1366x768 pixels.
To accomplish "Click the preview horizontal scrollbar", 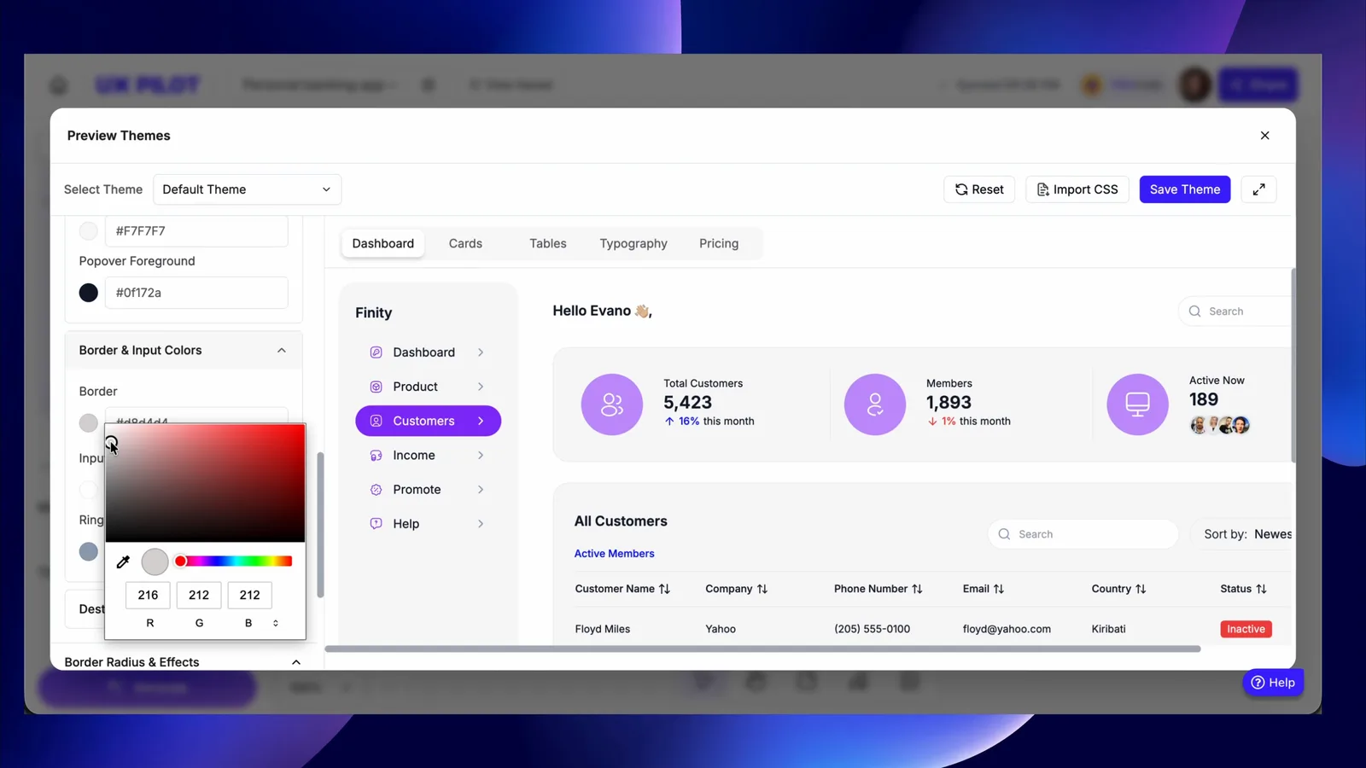I will click(762, 649).
